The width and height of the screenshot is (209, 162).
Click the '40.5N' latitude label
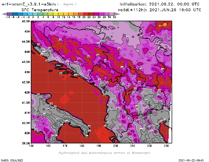tap(26, 123)
